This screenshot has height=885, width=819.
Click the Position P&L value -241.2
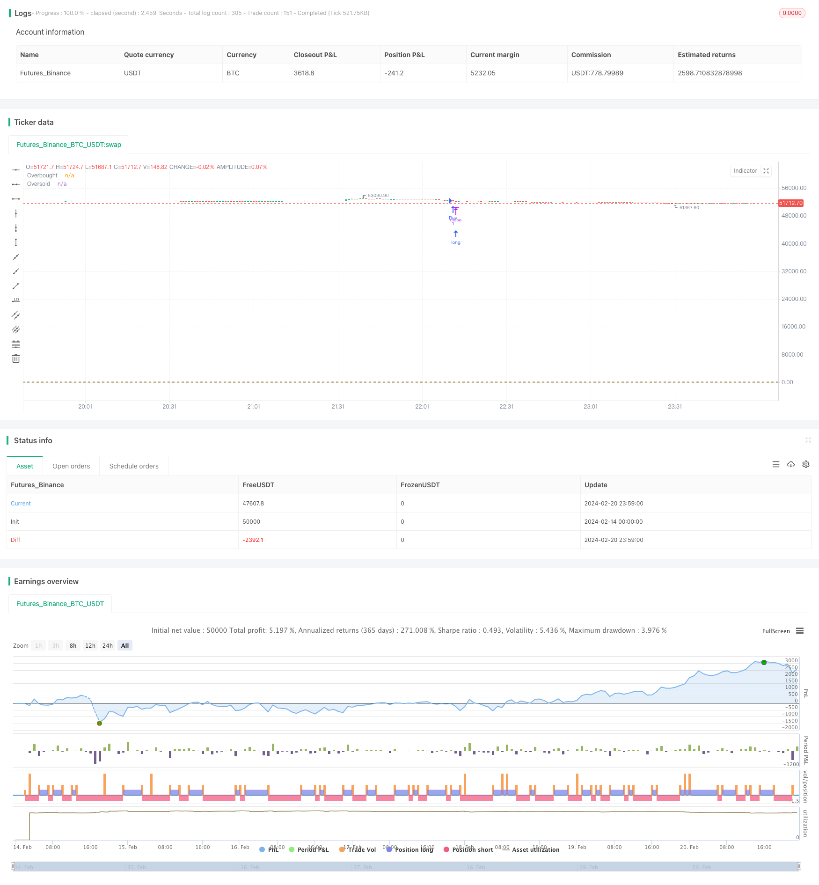(394, 73)
